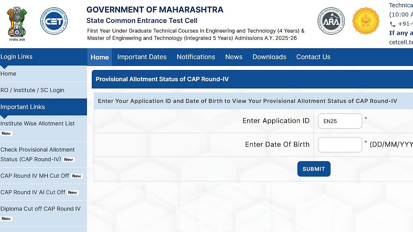Open the Home navigation tab
Viewport: 413px width, 232px height.
click(x=99, y=57)
